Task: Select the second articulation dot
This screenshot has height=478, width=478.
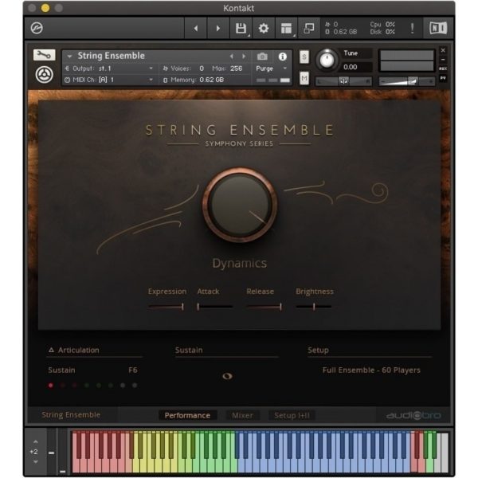Action: 62,386
